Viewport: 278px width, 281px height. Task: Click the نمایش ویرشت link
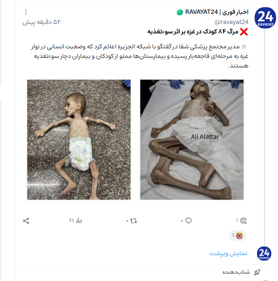[x=228, y=253]
